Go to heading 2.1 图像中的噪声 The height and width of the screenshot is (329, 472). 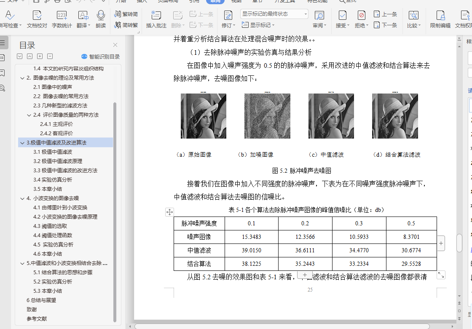[53, 87]
